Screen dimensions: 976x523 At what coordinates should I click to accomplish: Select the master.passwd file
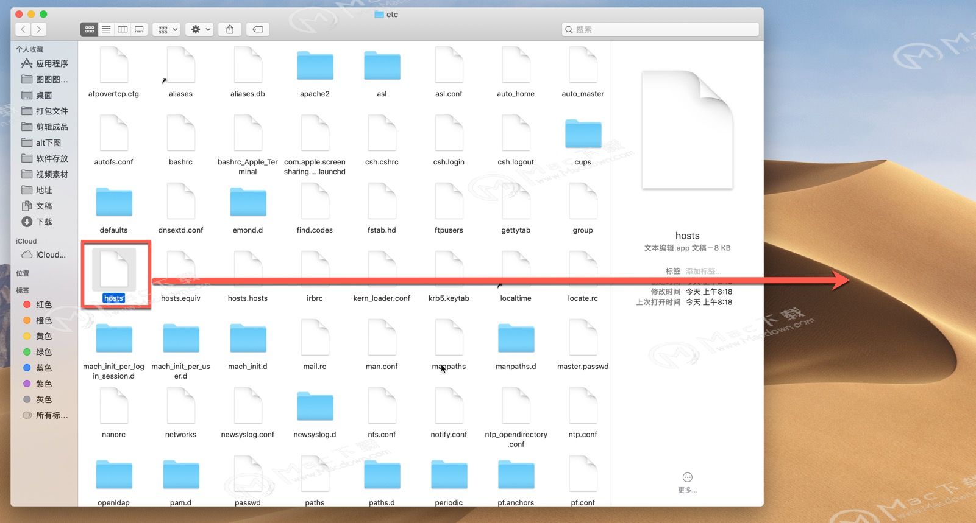pyautogui.click(x=583, y=338)
